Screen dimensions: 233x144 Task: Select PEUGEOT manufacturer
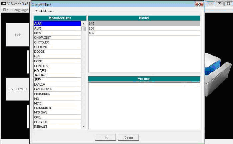tap(57, 122)
